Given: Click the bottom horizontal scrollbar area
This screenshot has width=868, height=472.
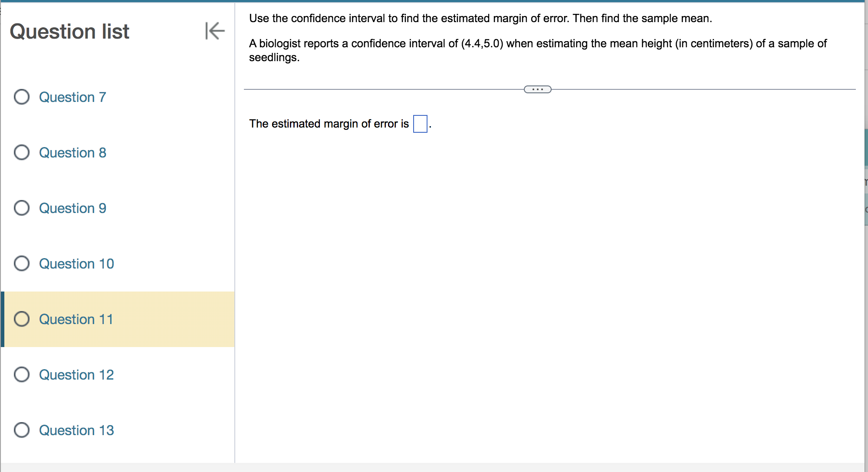Looking at the screenshot, I should tap(434, 469).
